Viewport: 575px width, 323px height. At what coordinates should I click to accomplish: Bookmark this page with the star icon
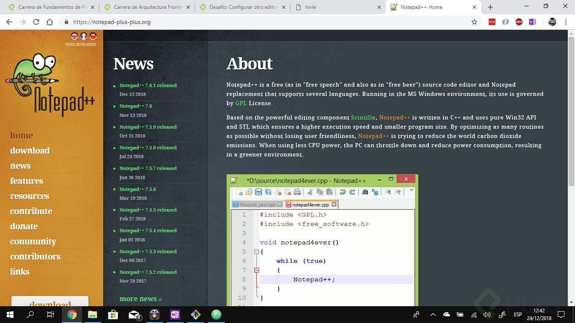point(474,22)
